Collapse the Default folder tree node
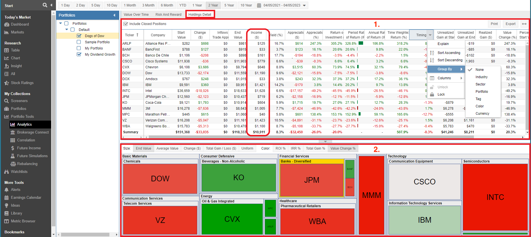 (67, 30)
